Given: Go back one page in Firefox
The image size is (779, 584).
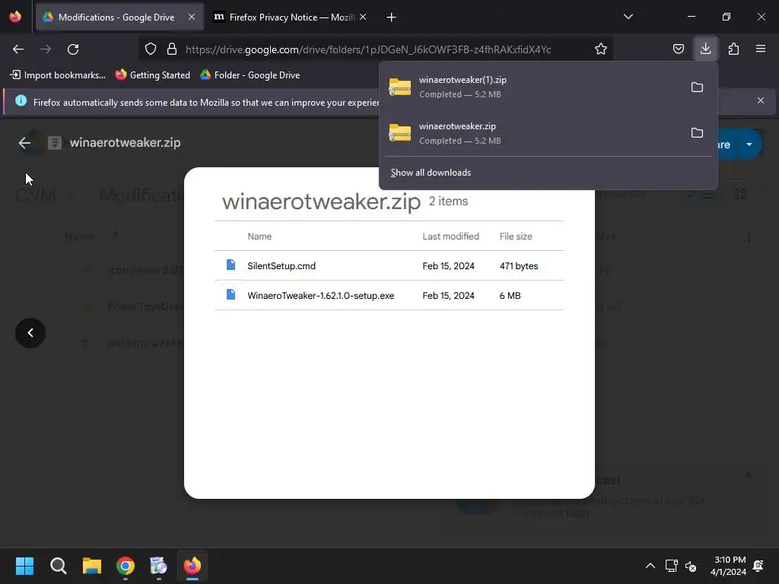Looking at the screenshot, I should pos(18,49).
